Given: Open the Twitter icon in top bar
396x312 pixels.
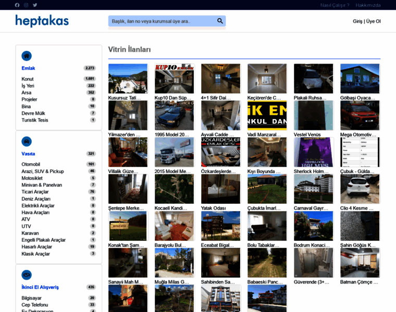Looking at the screenshot, I should coord(35,5).
